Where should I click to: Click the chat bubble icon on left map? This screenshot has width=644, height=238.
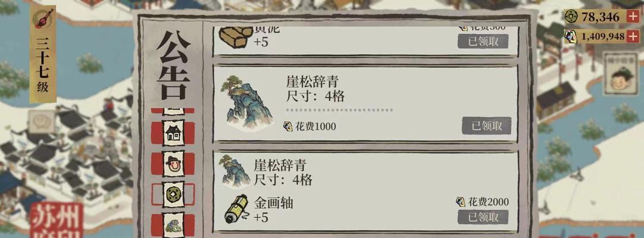[42, 121]
